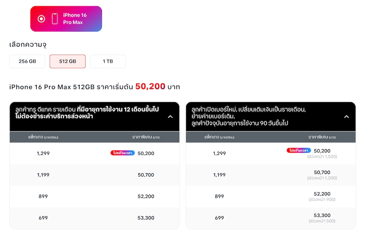Click the right table promo badge

299,150
